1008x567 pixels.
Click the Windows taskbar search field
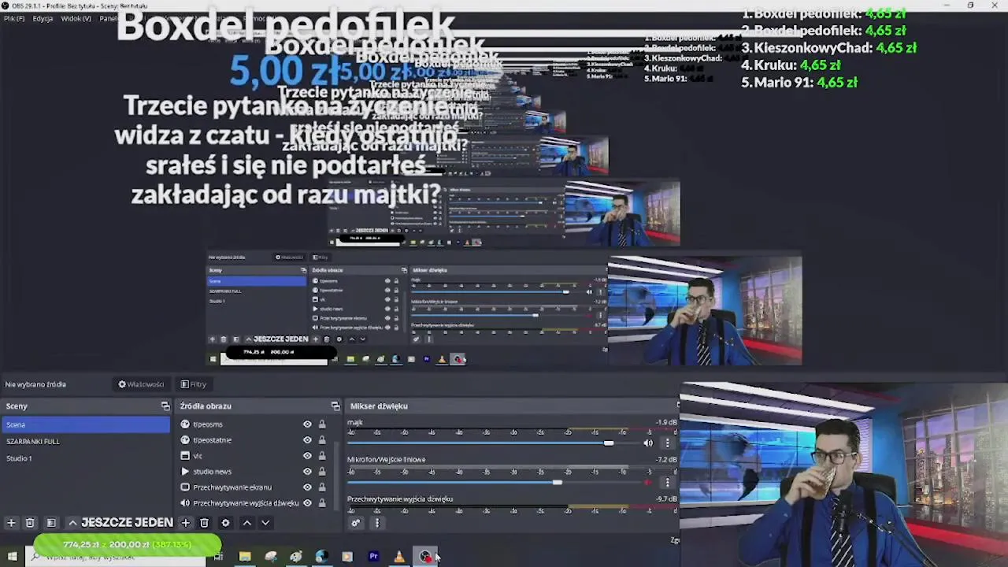click(x=114, y=557)
